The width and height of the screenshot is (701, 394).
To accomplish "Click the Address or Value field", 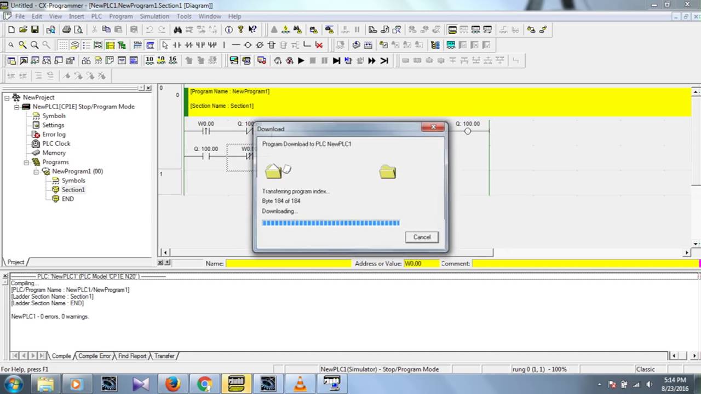I will tap(421, 264).
